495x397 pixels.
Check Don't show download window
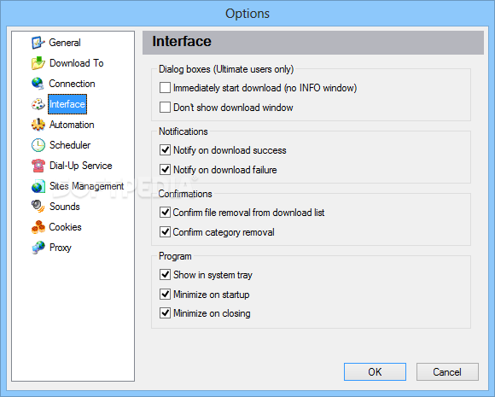tap(165, 108)
